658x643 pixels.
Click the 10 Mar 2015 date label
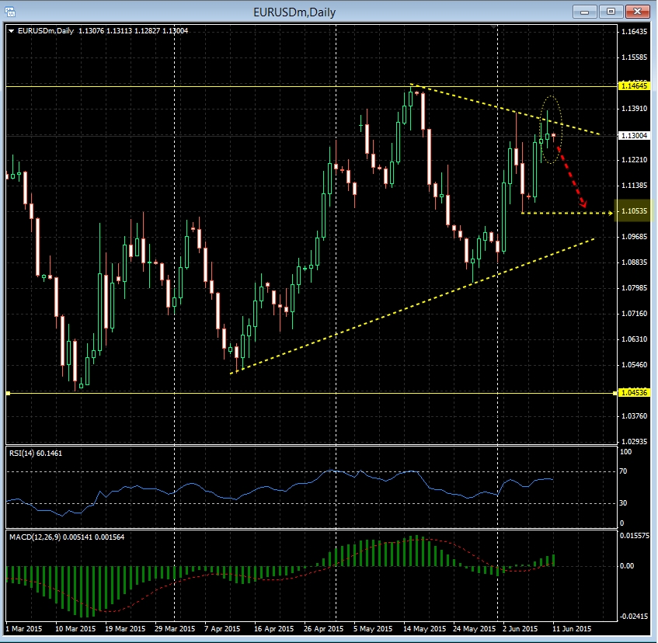click(x=75, y=629)
